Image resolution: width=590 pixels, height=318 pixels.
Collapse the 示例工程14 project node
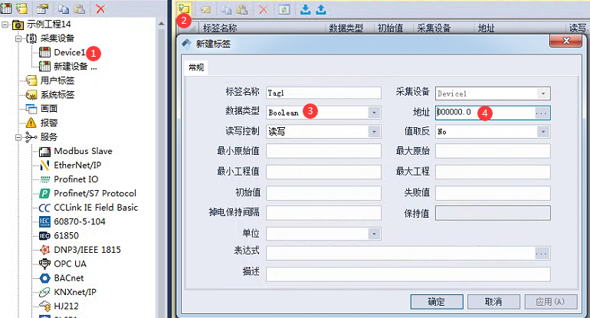click(5, 25)
